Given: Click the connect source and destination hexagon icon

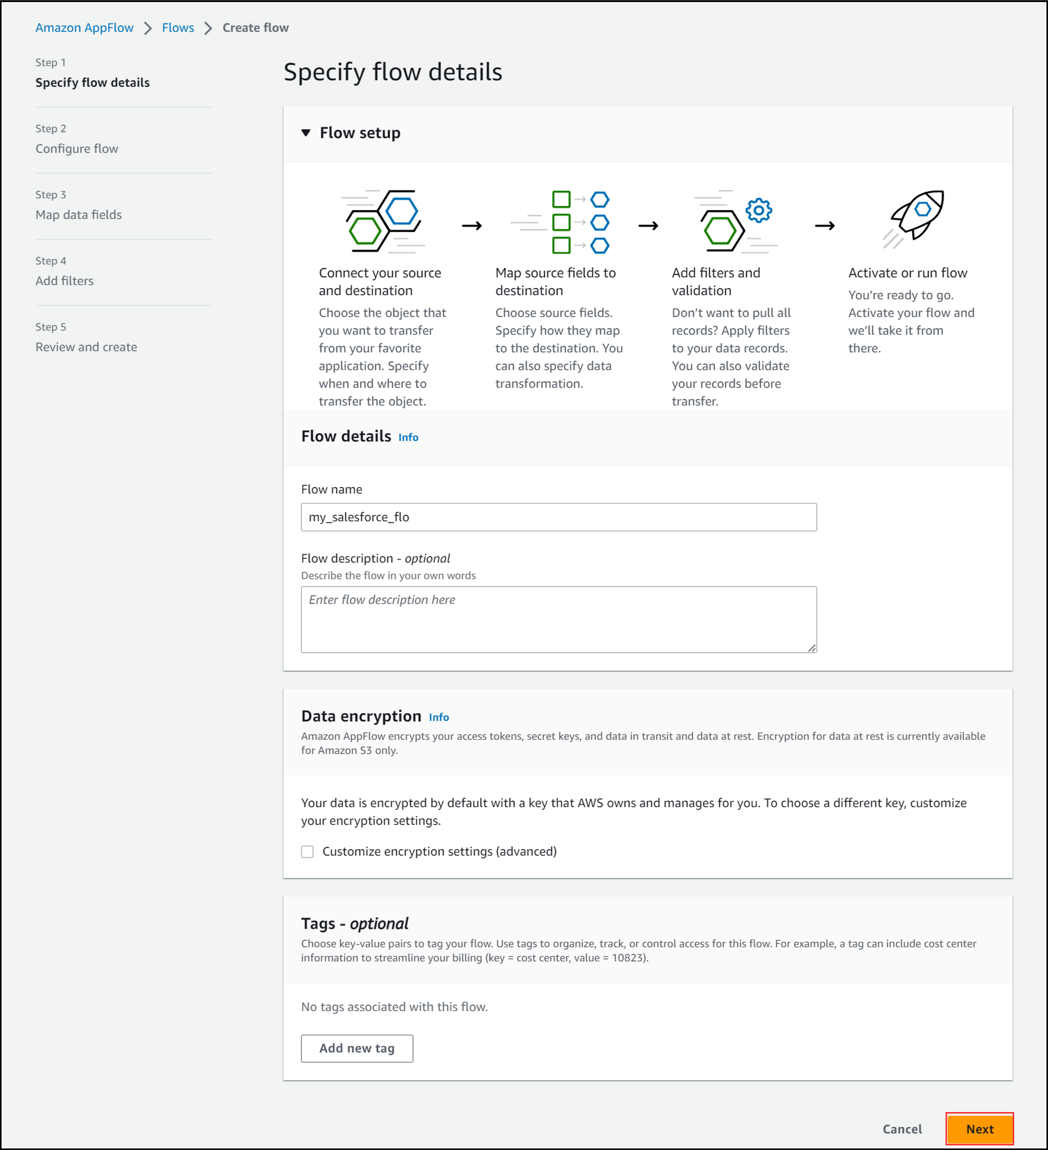Looking at the screenshot, I should (x=384, y=221).
